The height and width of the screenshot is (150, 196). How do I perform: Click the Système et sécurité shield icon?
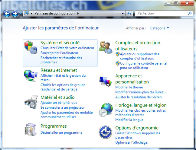click(x=31, y=47)
